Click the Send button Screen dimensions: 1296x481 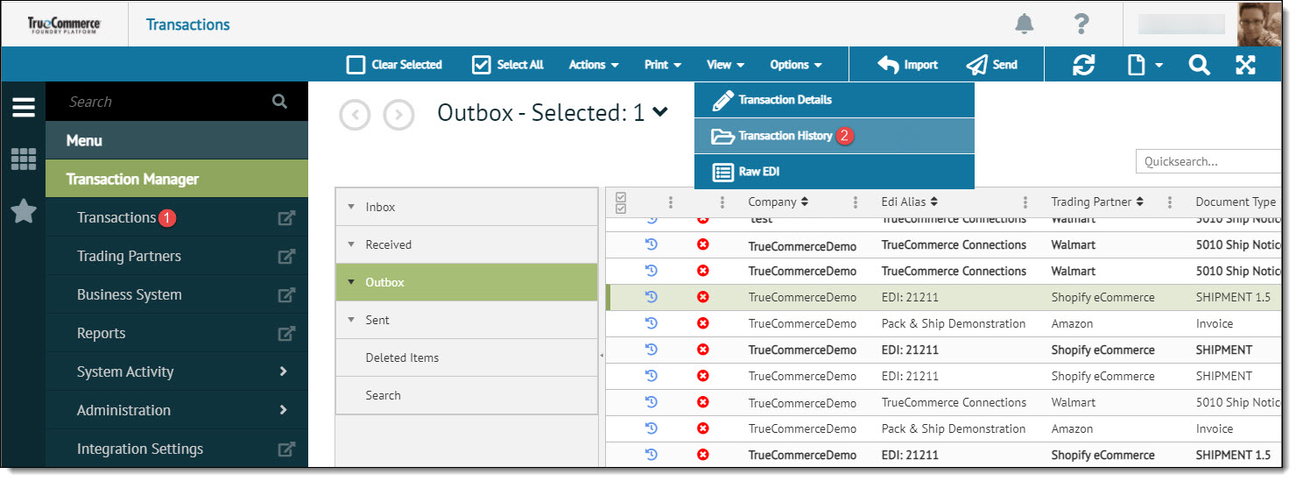pyautogui.click(x=992, y=65)
